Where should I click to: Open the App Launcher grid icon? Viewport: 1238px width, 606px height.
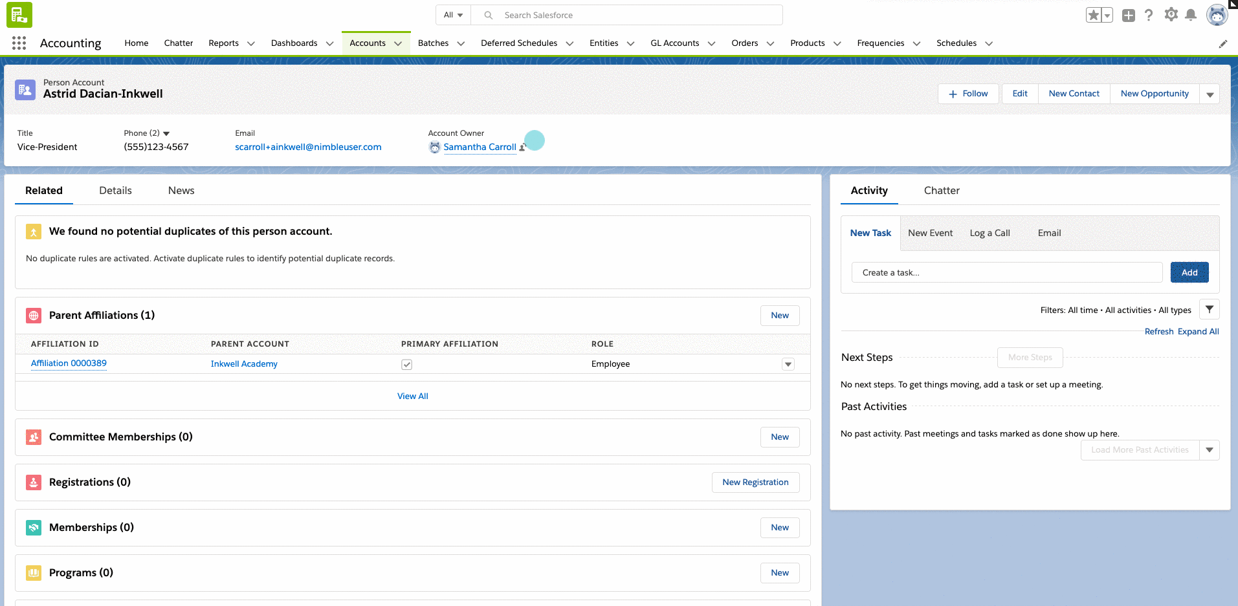tap(19, 43)
